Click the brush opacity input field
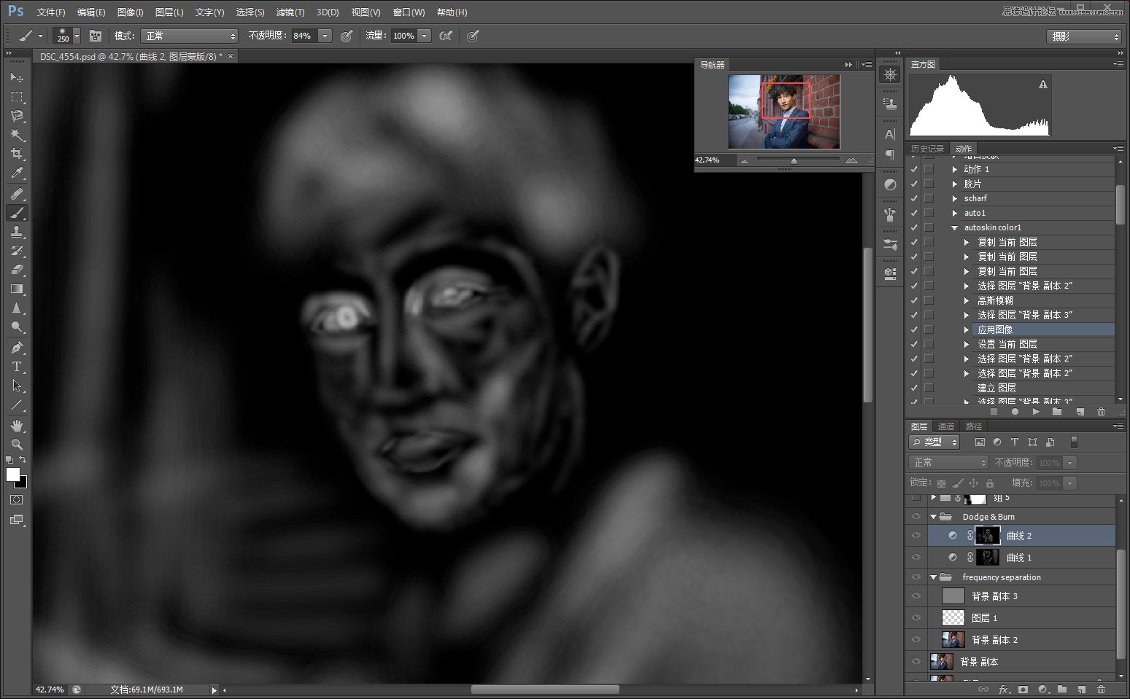 (303, 36)
